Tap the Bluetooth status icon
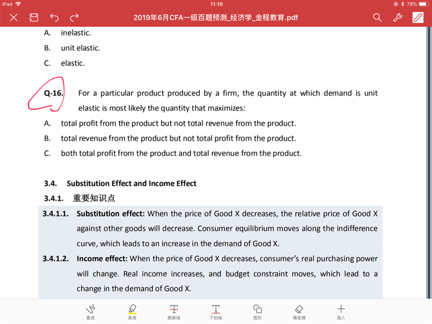Viewport: 432px width, 324px height. click(402, 4)
